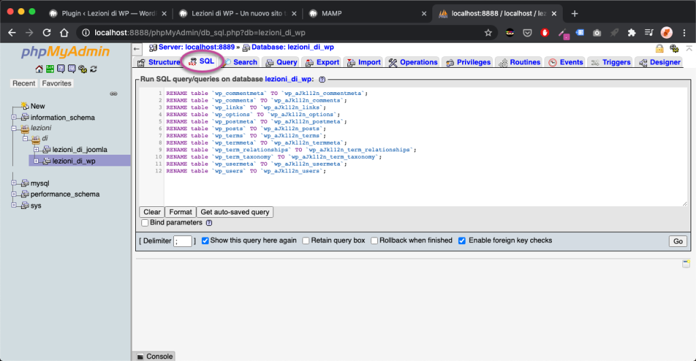Switch to the MAMP browser tab
The image size is (696, 361).
pos(367,14)
